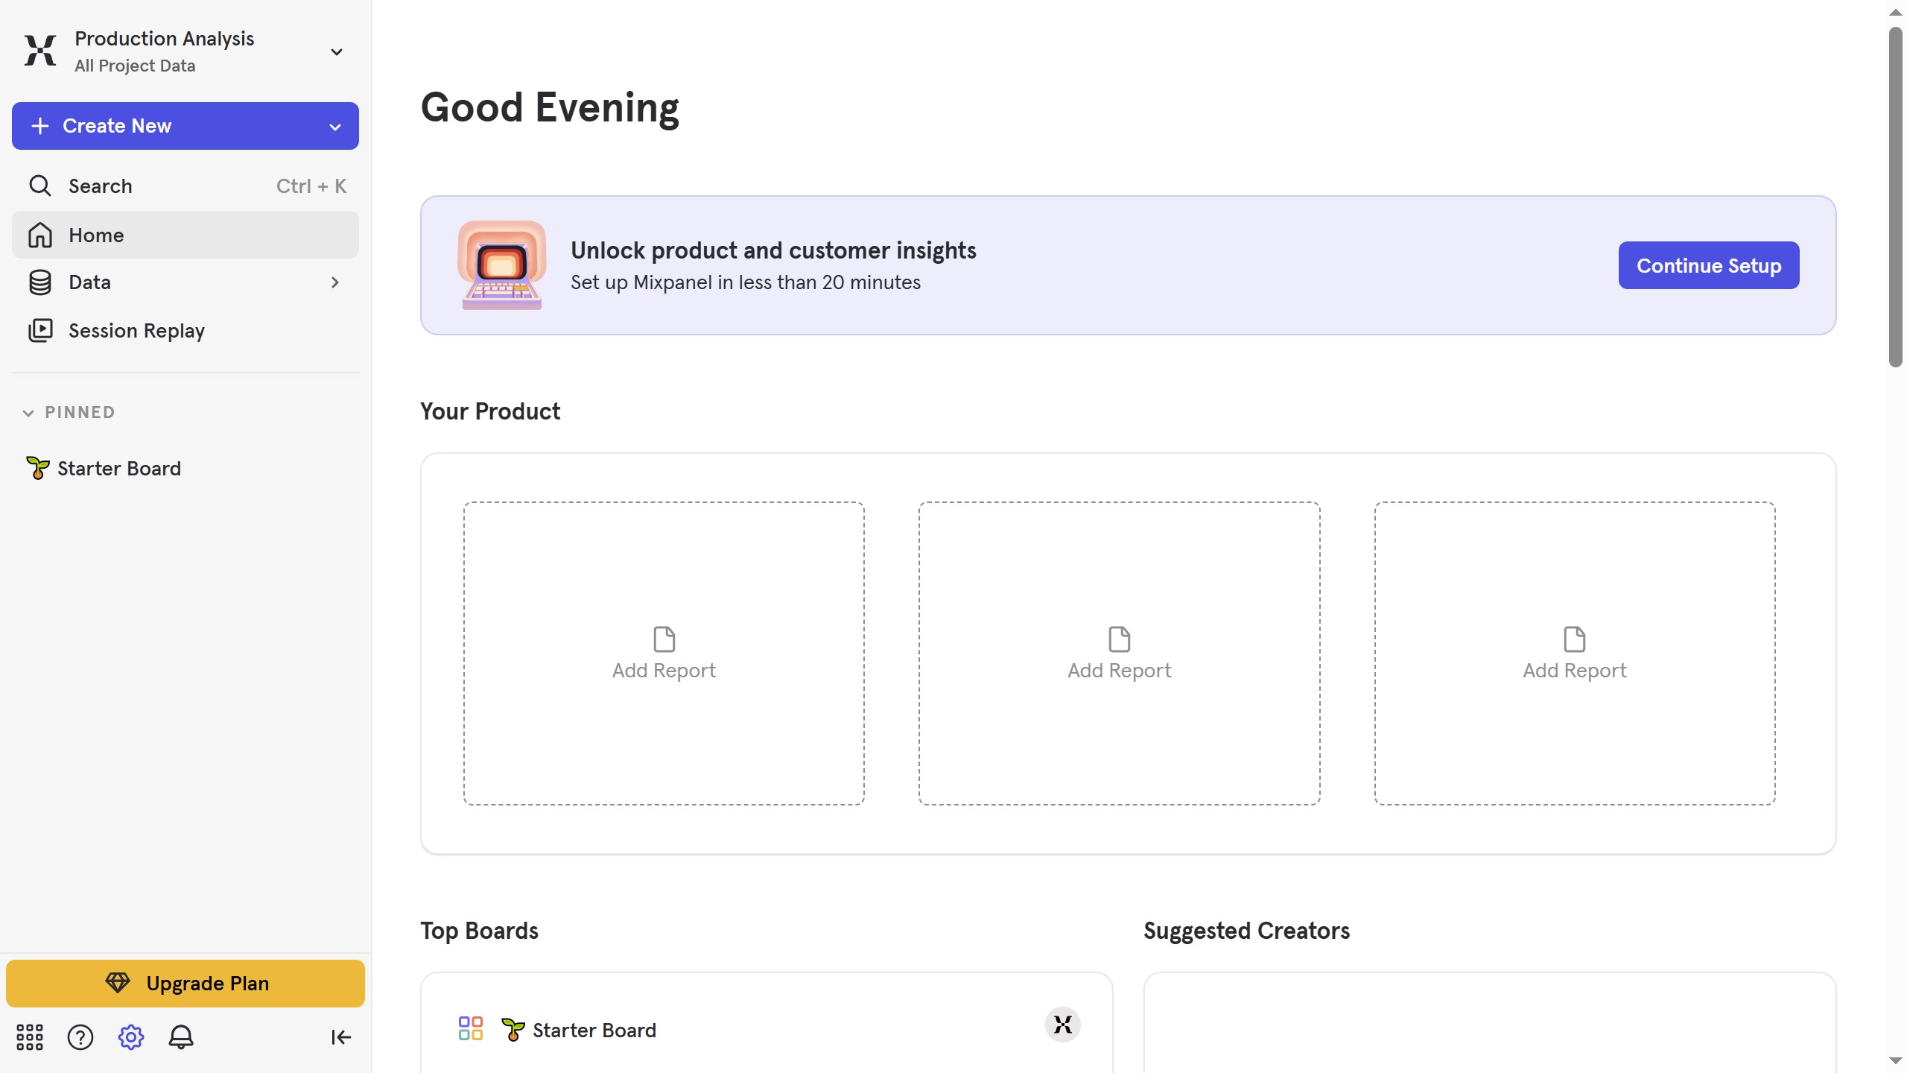Screen dimensions: 1907x1073
Task: Click the 'Top Boards' heading
Action: [479, 931]
